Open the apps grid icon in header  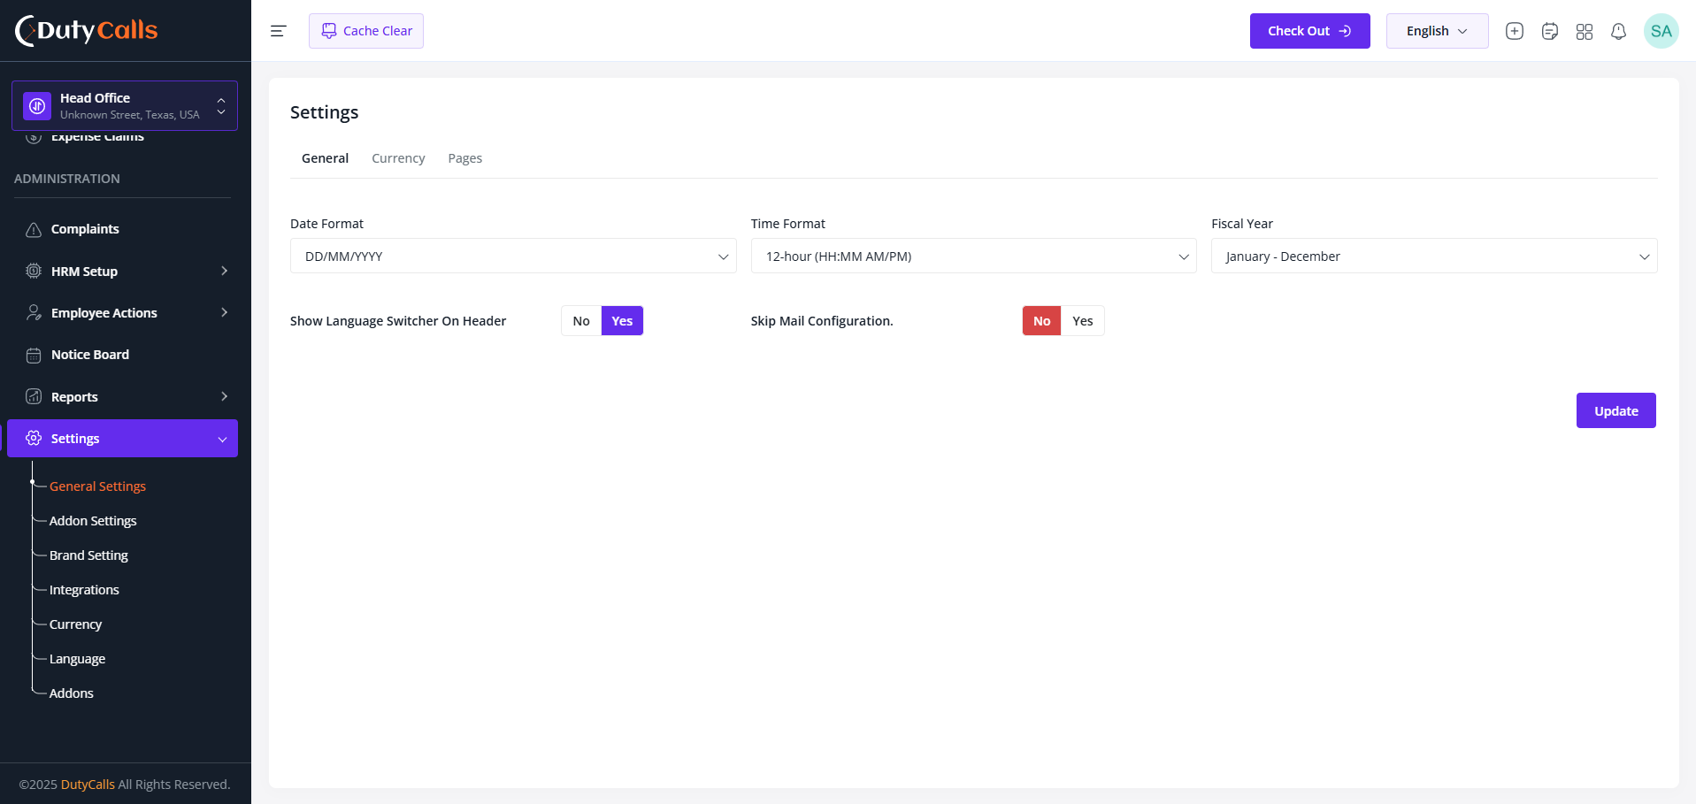point(1585,31)
